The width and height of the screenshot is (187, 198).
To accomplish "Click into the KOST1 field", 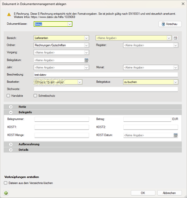I will [x=62, y=127].
